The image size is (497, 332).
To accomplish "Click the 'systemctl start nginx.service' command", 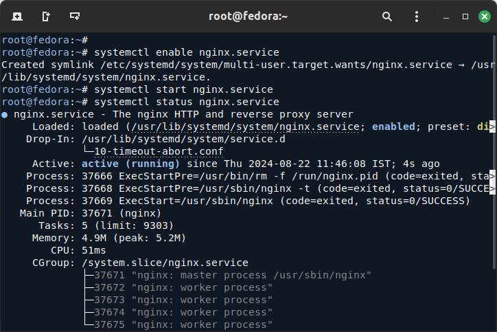I will tap(183, 89).
